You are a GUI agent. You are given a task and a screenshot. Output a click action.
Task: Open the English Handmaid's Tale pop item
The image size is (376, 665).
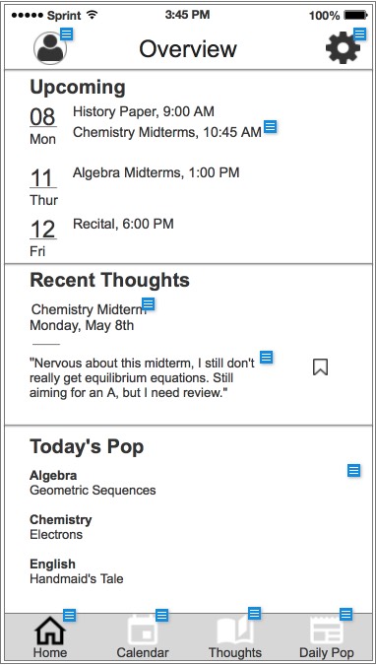[x=77, y=571]
